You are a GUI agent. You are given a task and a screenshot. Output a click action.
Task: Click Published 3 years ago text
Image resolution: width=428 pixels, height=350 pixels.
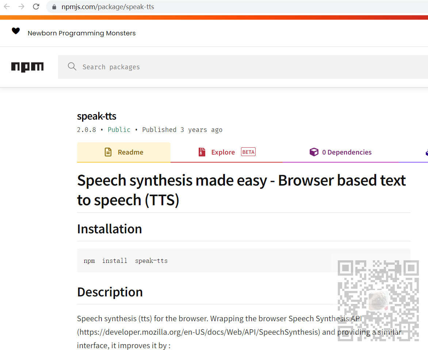tap(182, 130)
